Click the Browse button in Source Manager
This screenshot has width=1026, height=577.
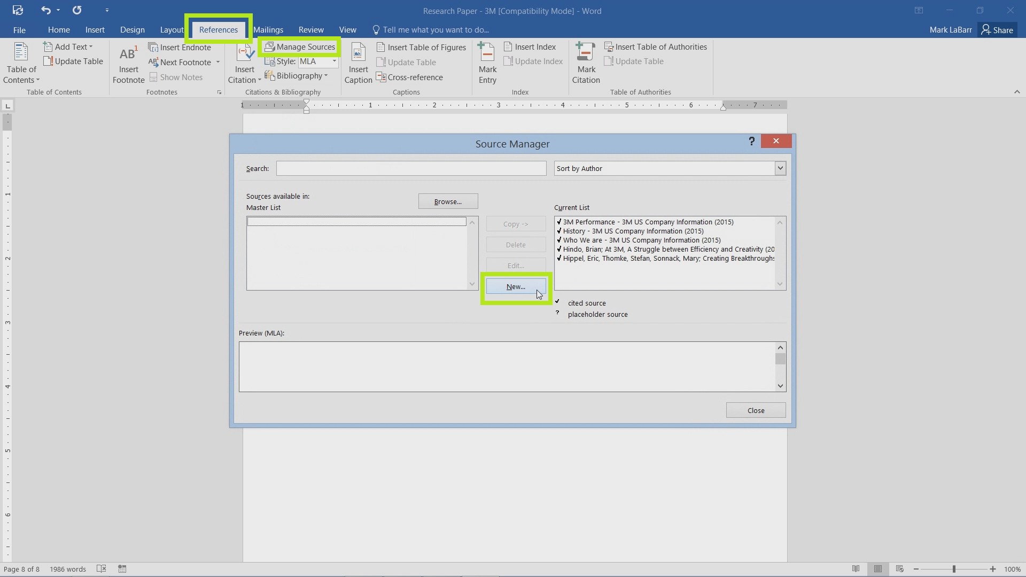[x=447, y=201]
